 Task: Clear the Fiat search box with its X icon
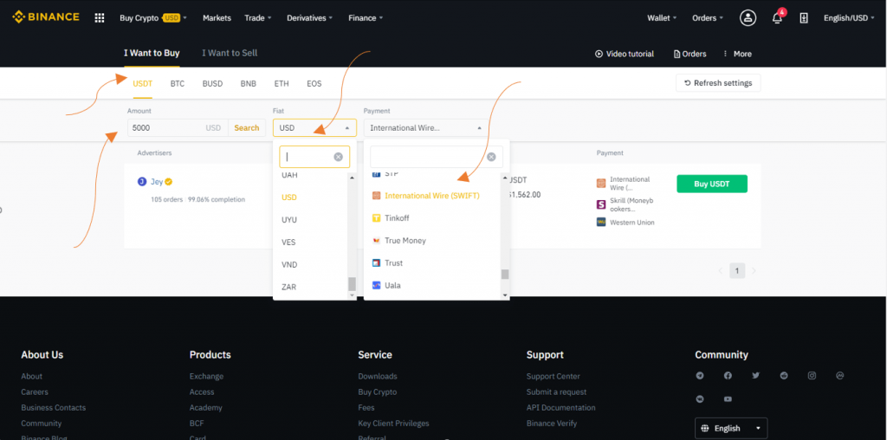(x=339, y=157)
